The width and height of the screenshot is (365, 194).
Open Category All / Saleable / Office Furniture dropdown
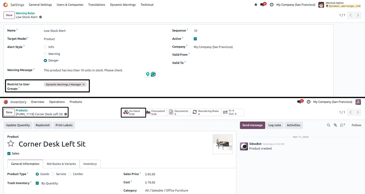167,190
